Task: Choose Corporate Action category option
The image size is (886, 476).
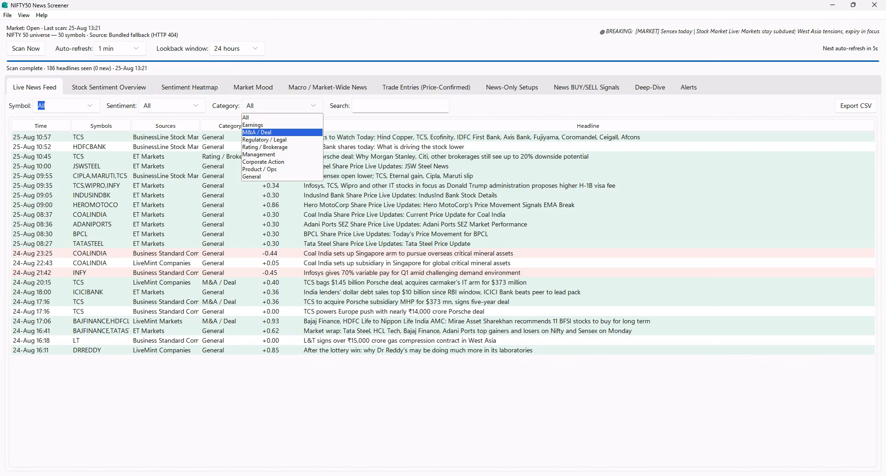Action: [282, 162]
